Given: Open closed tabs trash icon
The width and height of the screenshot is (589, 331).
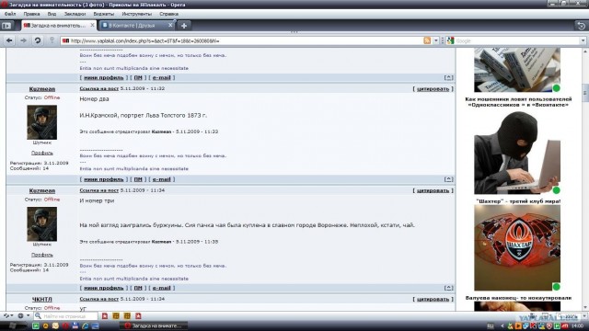Looking at the screenshot, I should [581, 26].
